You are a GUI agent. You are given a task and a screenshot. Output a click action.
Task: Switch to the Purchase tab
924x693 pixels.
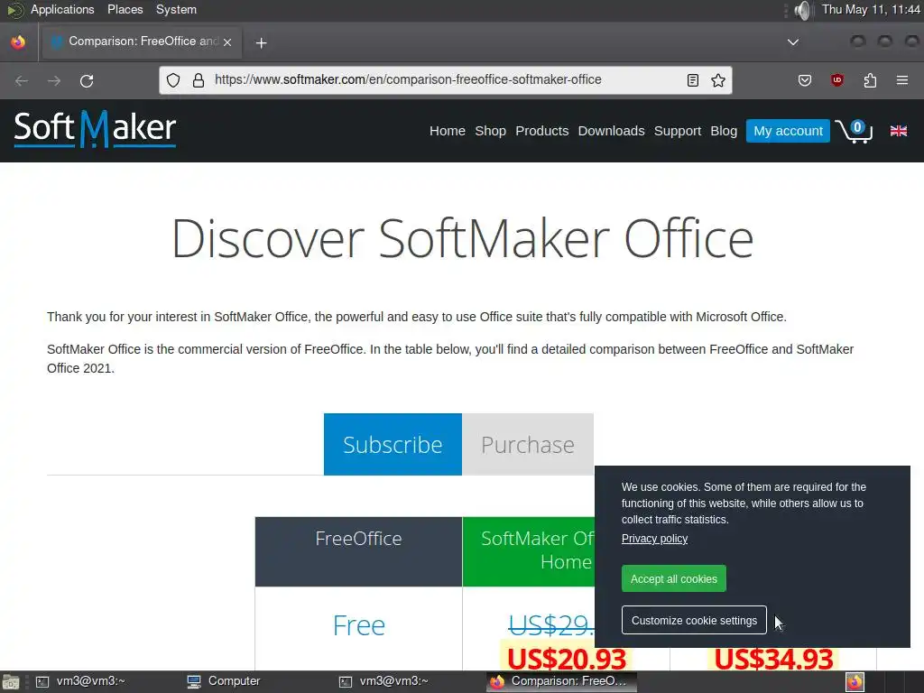tap(527, 444)
